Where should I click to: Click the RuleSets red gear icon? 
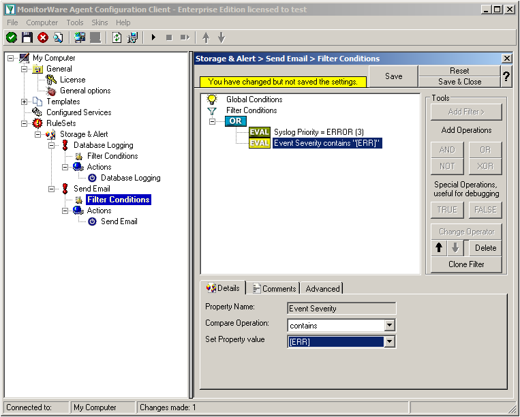37,123
